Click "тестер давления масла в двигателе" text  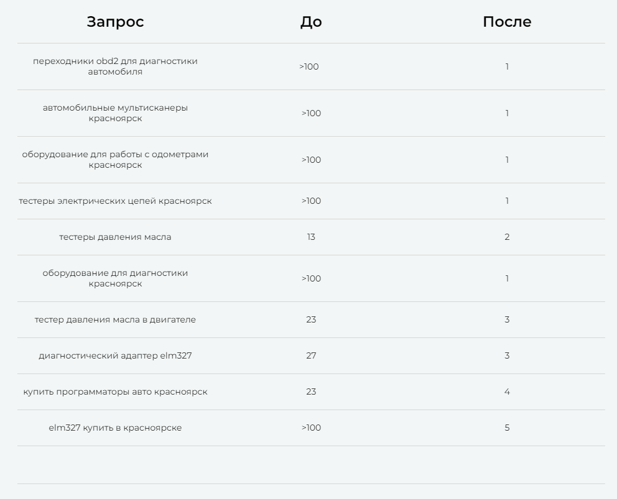(115, 319)
